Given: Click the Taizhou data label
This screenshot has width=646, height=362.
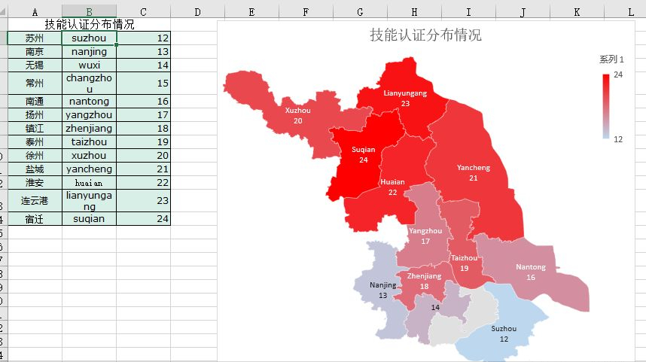Looking at the screenshot, I should pyautogui.click(x=465, y=263).
